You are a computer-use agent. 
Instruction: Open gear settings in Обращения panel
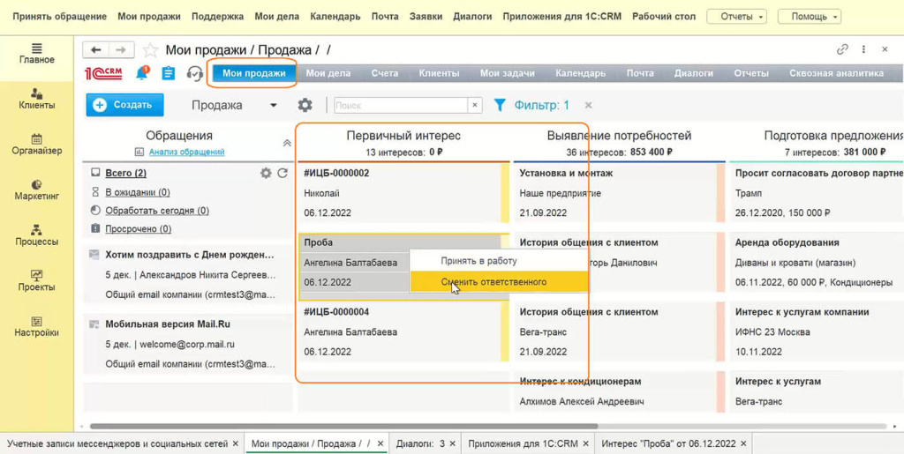pyautogui.click(x=266, y=174)
